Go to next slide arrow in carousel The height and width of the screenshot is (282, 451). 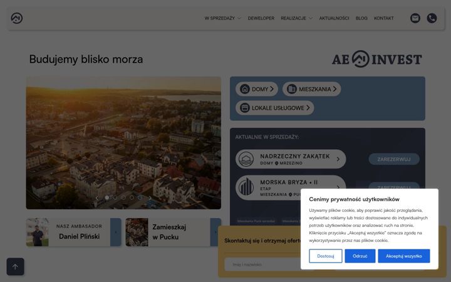(150, 198)
